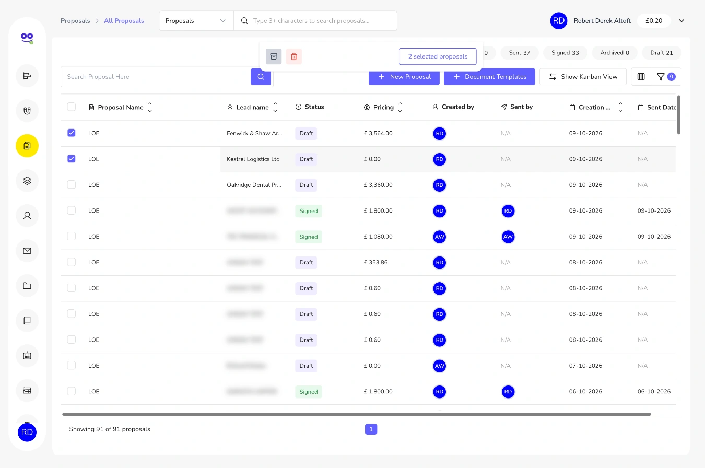Open the robot bot icon in sidebar
This screenshot has width=705, height=468.
pyautogui.click(x=27, y=356)
